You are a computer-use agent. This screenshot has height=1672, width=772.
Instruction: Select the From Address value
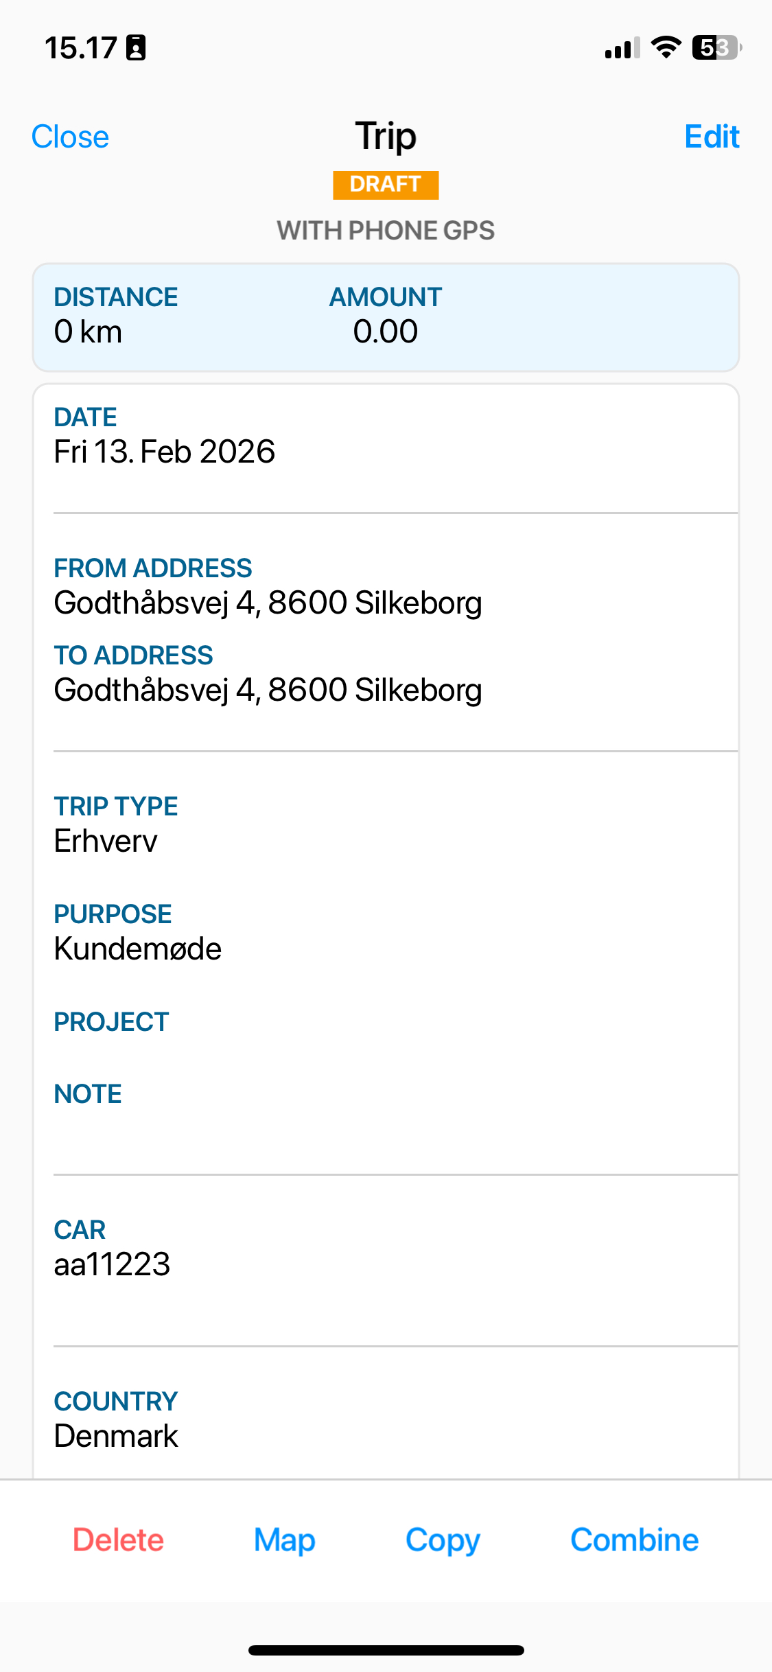pos(268,603)
